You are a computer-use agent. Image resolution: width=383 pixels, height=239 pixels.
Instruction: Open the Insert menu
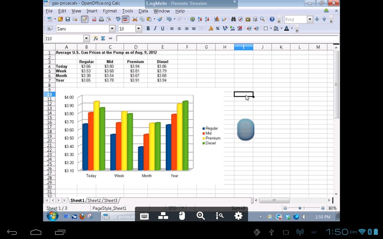92,11
